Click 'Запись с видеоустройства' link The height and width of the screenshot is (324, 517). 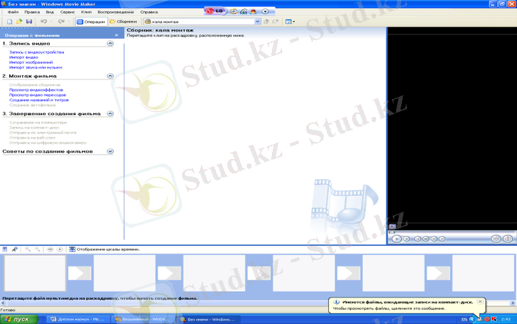[x=37, y=52]
